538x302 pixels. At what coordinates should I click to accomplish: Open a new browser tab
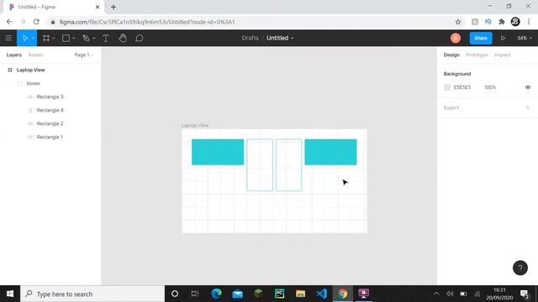point(113,7)
